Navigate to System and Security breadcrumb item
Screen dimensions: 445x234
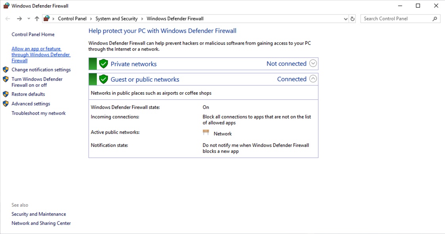(117, 18)
